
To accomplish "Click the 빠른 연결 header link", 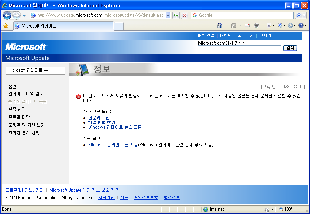I will click(206, 35).
